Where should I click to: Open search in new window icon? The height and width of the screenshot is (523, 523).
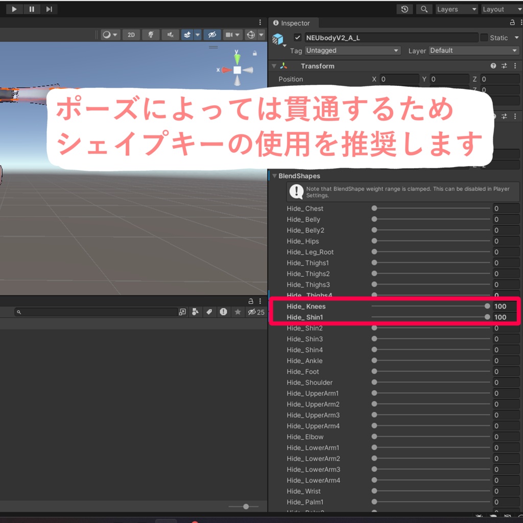182,312
